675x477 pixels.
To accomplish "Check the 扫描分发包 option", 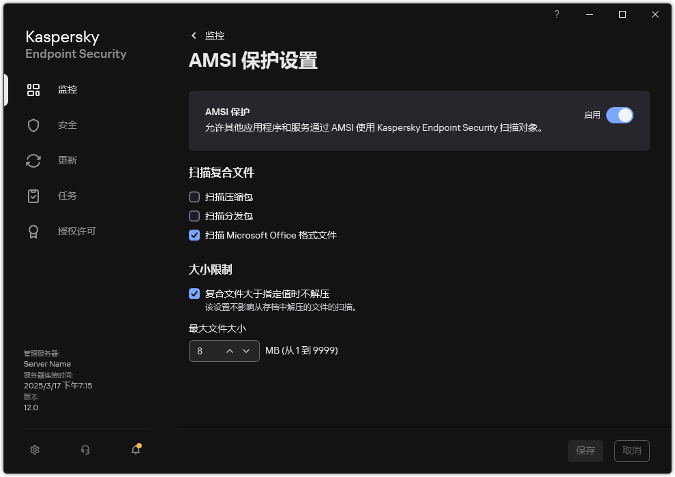I will coord(194,216).
